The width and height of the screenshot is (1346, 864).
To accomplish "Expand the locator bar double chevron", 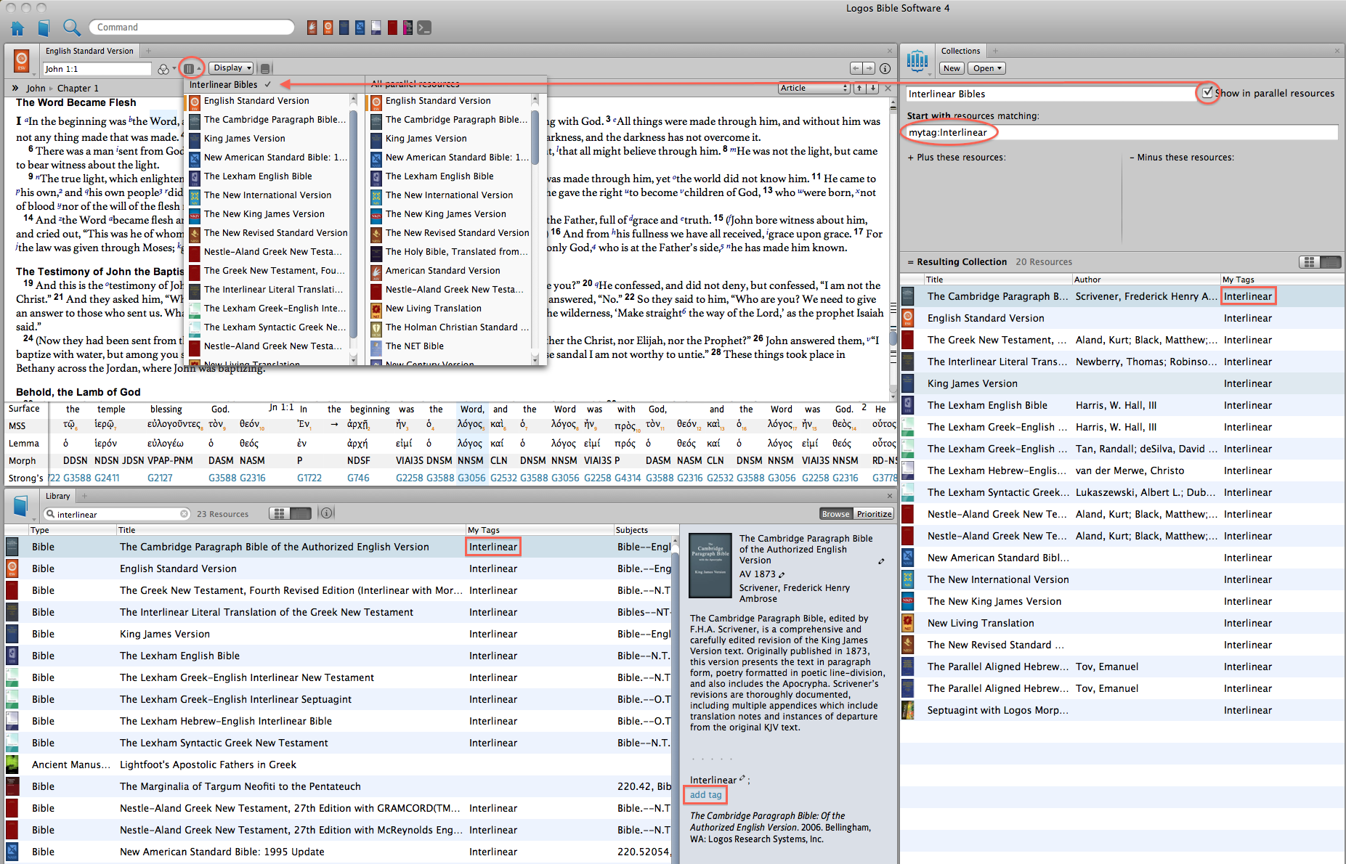I will click(x=15, y=88).
